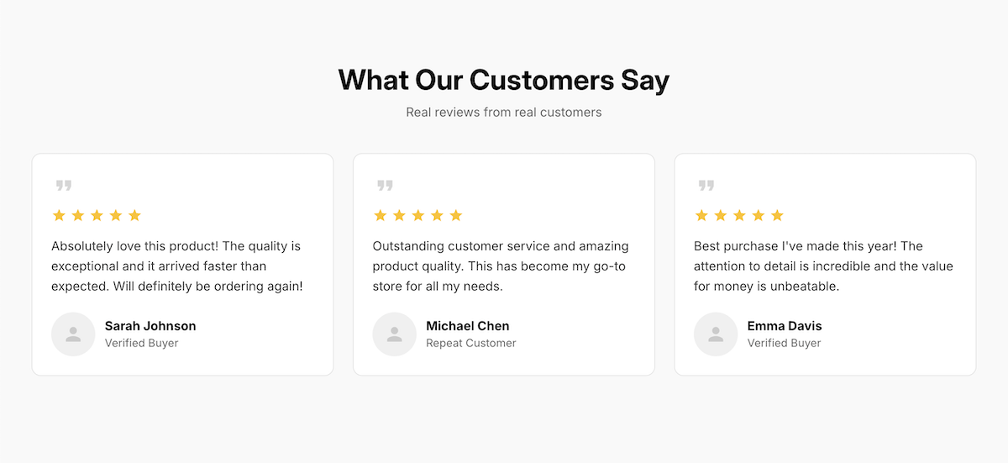Click Verified Buyer label under Emma Davis
Image resolution: width=1008 pixels, height=463 pixels.
point(784,343)
